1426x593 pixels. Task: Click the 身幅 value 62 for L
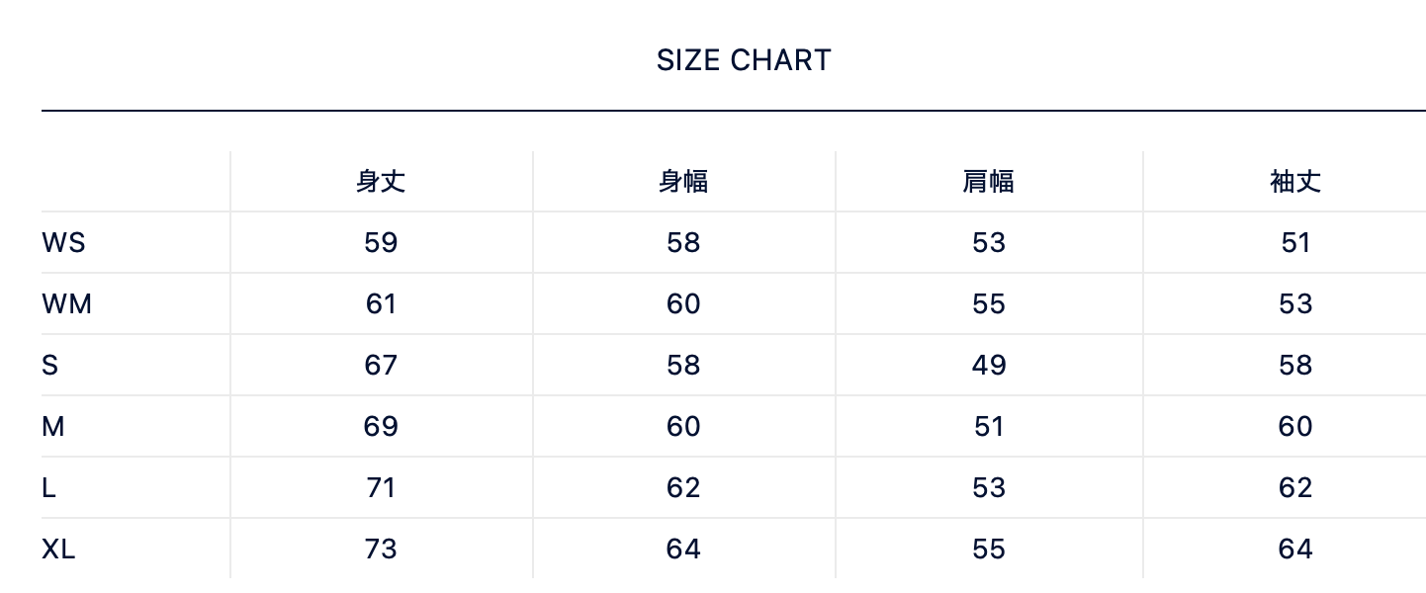(x=683, y=488)
